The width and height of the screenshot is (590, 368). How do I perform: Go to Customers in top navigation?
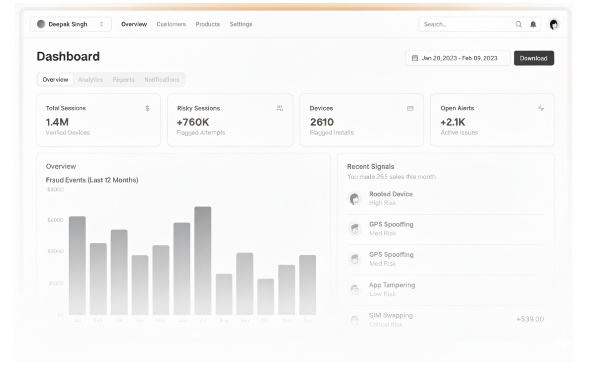(171, 24)
